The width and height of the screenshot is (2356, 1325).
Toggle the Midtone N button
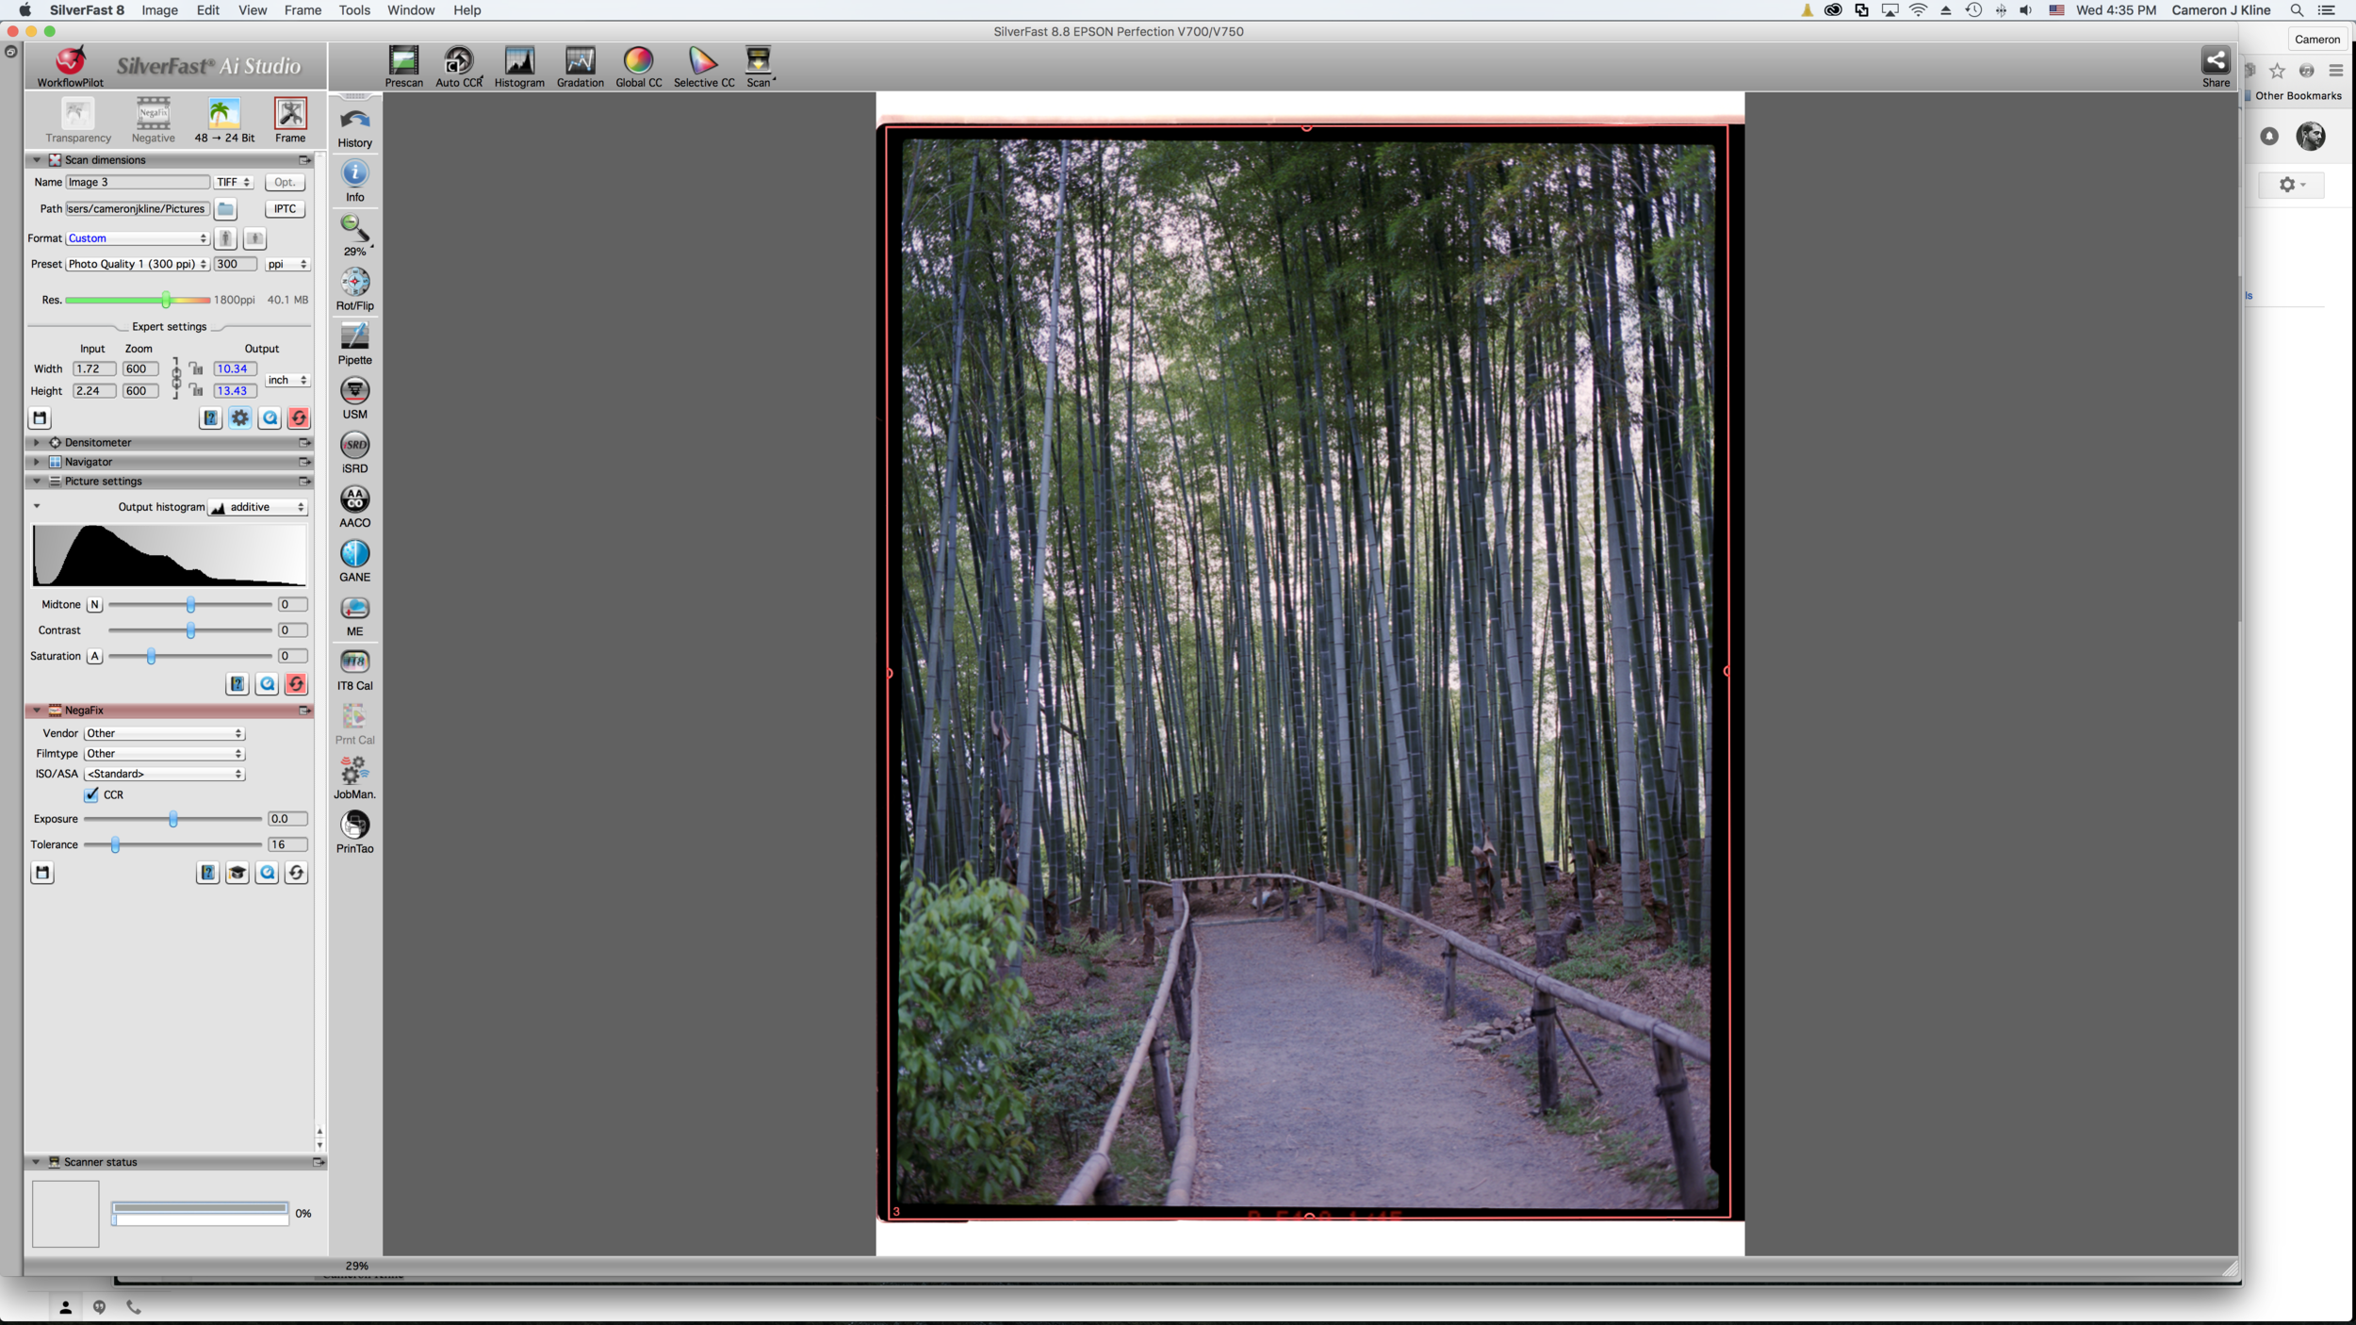point(94,605)
